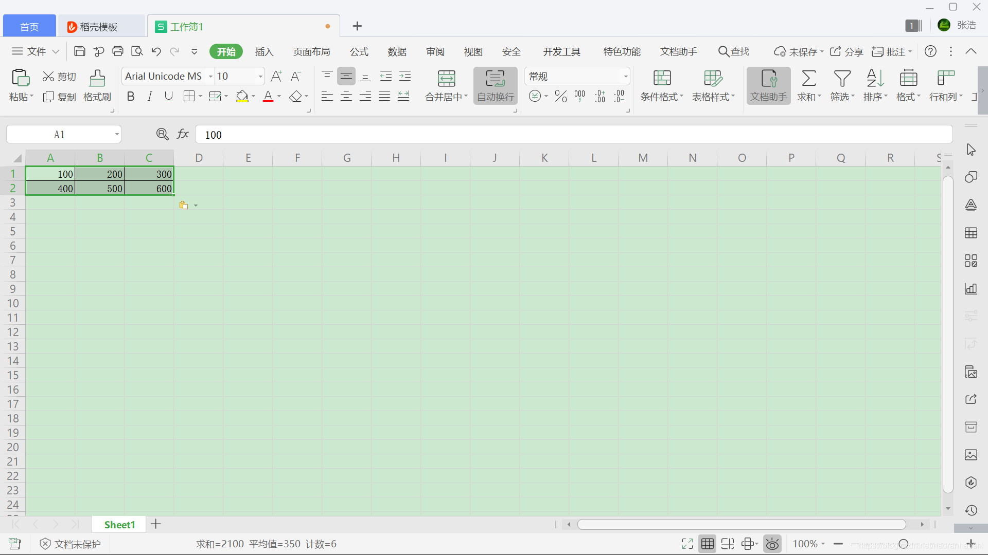The height and width of the screenshot is (555, 988).
Task: Click the Filter (筛选) funnel icon
Action: tap(842, 79)
